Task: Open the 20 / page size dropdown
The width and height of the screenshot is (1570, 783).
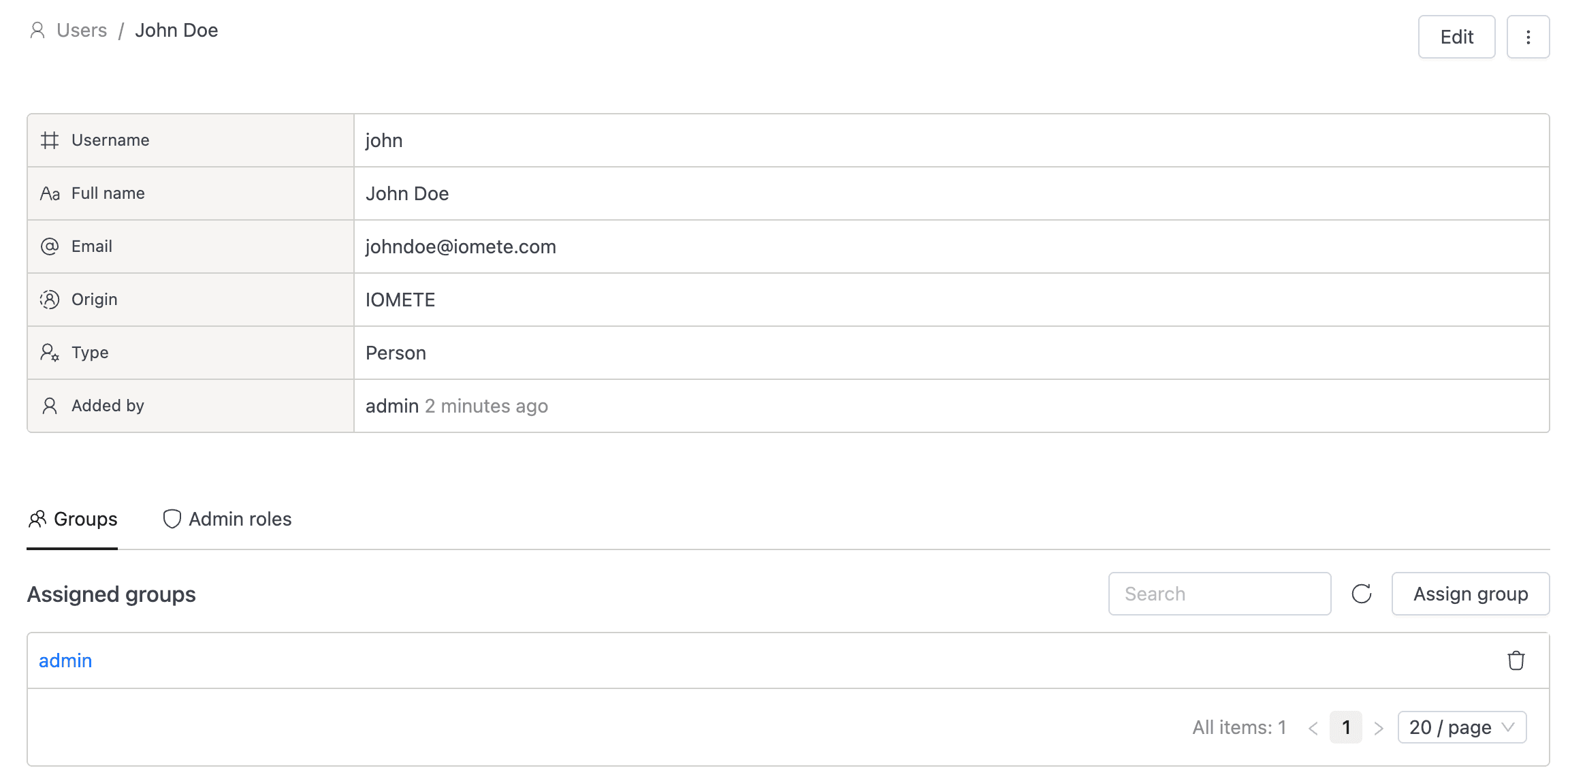Action: coord(1462,727)
